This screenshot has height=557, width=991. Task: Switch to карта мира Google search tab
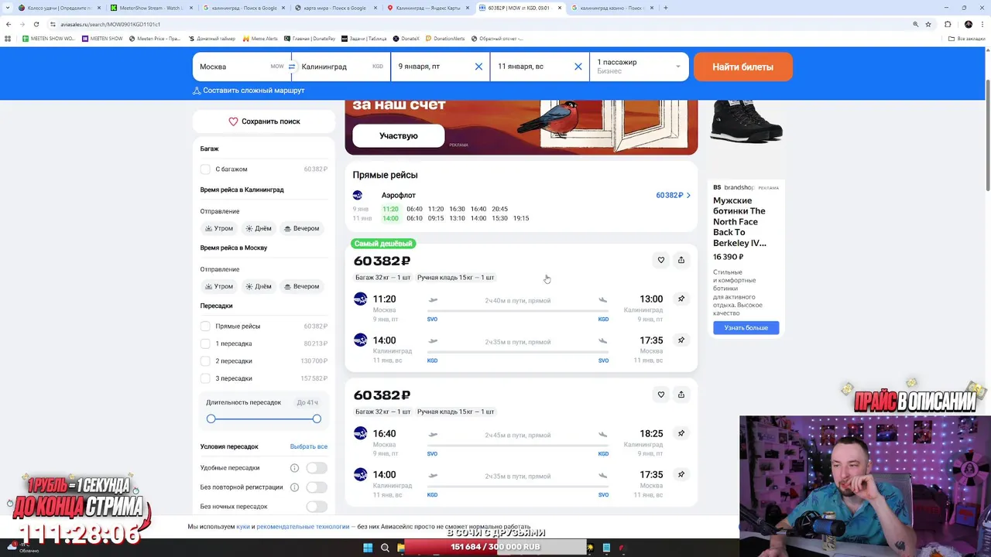coord(336,8)
